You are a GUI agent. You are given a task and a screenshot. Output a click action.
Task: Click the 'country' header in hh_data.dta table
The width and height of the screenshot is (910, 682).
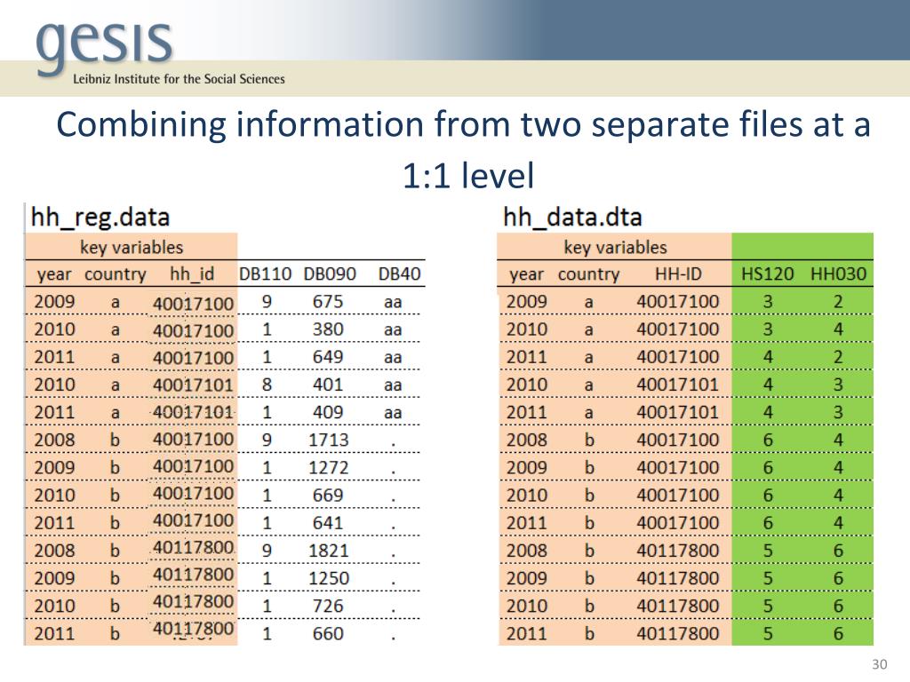tap(588, 274)
